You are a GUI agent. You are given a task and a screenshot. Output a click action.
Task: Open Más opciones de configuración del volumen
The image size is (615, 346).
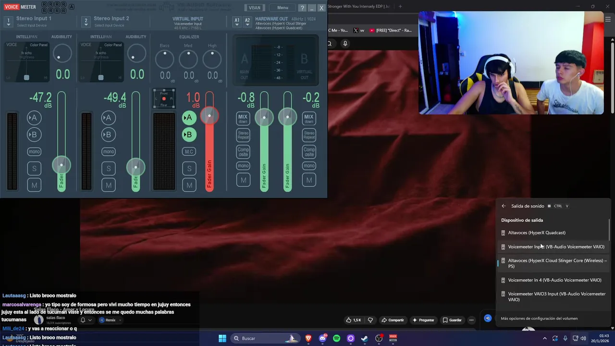click(539, 318)
